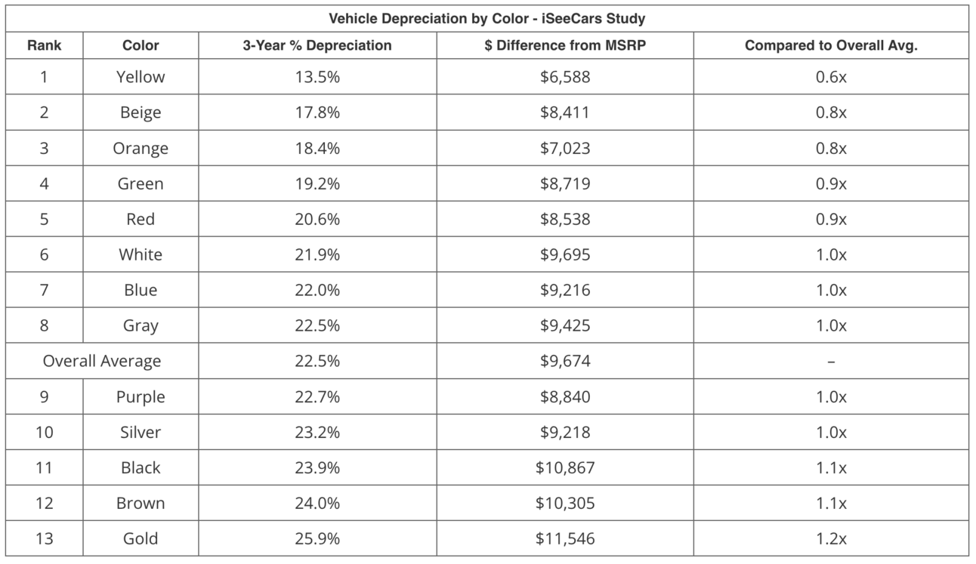This screenshot has height=564, width=976.
Task: Click the 'Red' color cell
Action: [141, 219]
